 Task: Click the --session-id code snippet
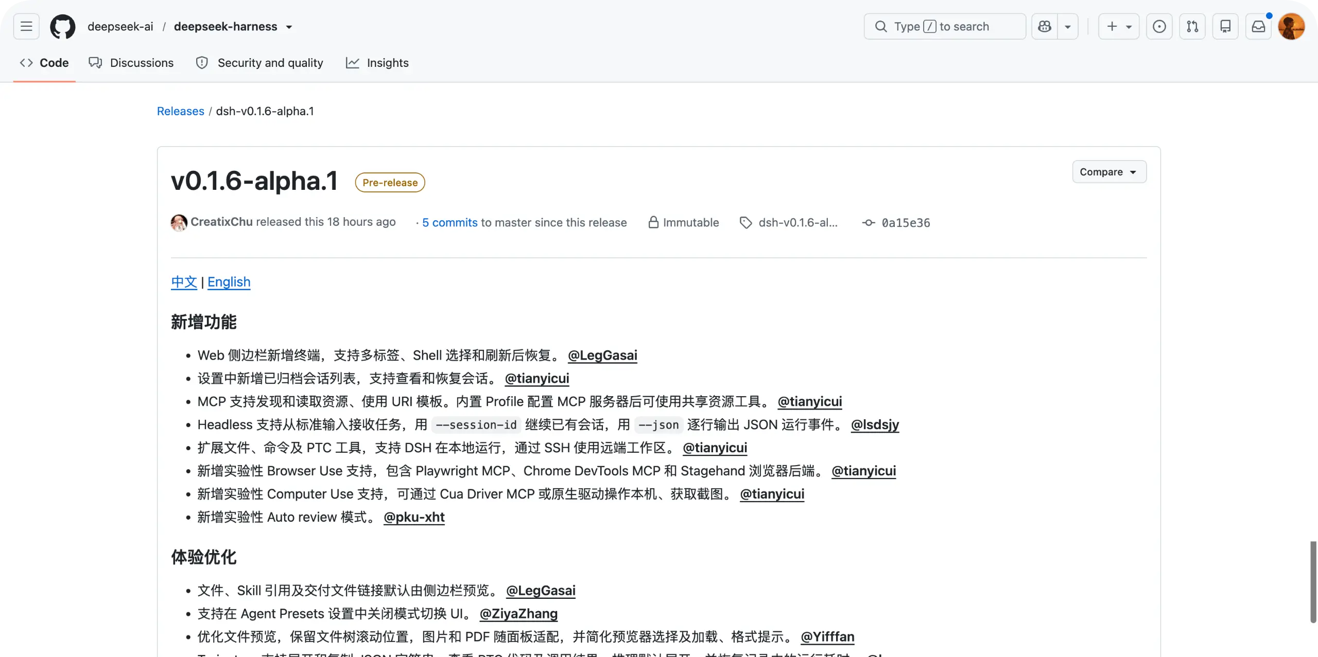[476, 425]
